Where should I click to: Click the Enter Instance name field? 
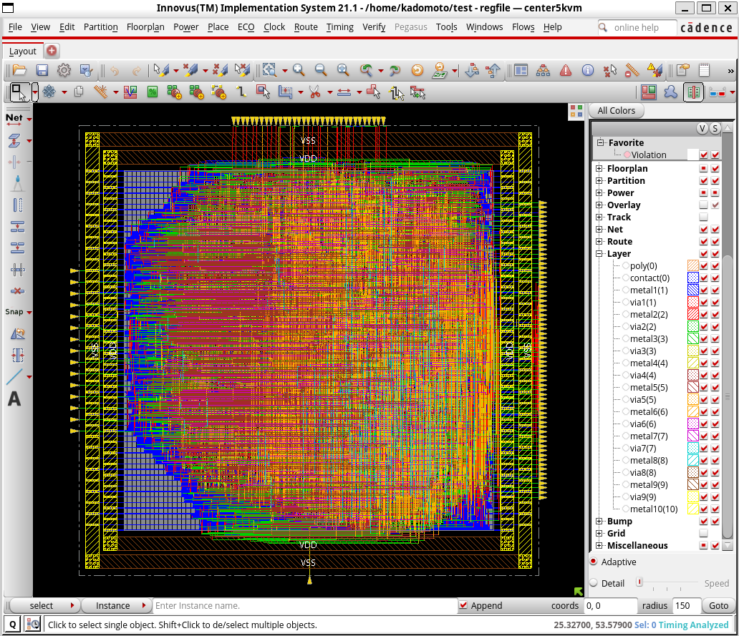click(304, 605)
